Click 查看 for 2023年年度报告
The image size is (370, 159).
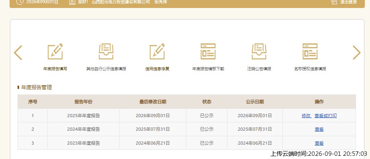(319, 143)
